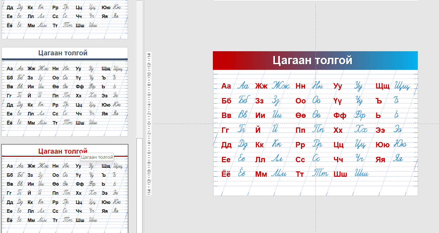Click blue cursive Мм on main slide
Viewport: 439px width, 233px height.
pyautogui.click(x=279, y=174)
